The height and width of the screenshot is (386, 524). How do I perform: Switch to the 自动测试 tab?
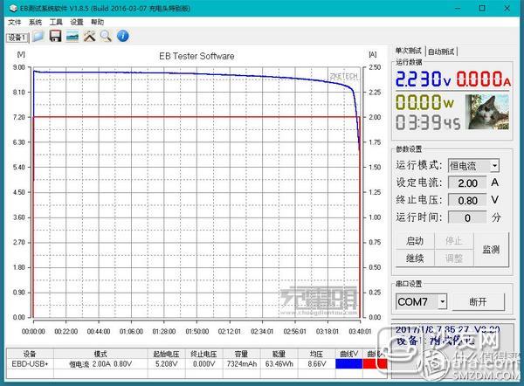pos(441,52)
